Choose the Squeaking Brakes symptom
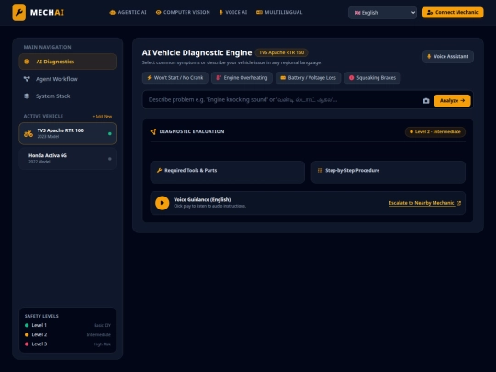496x372 pixels. point(372,78)
